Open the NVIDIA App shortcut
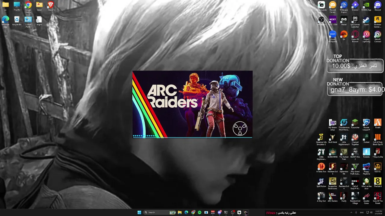The width and height of the screenshot is (385, 216). [366, 6]
